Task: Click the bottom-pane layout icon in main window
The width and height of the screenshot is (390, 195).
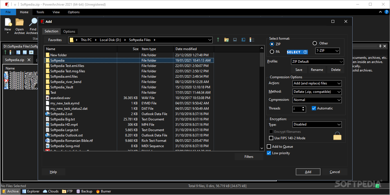Action: point(25,52)
